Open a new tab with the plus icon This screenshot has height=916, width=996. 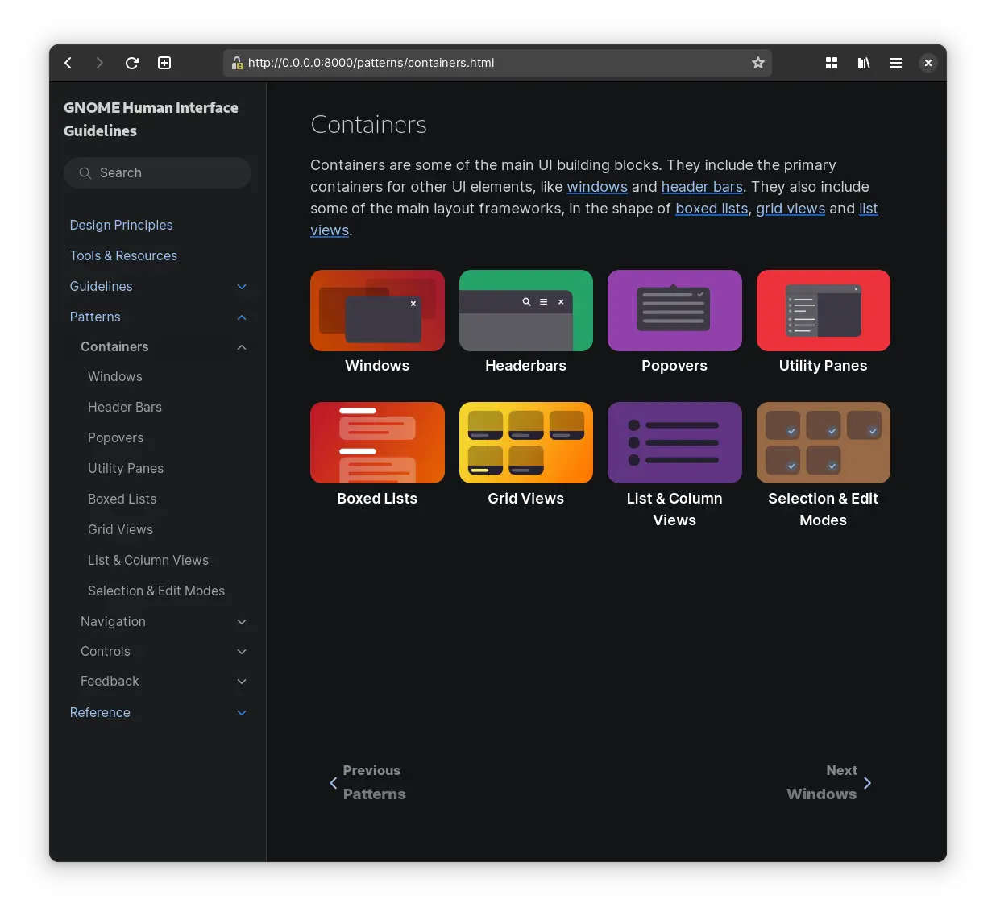(164, 63)
